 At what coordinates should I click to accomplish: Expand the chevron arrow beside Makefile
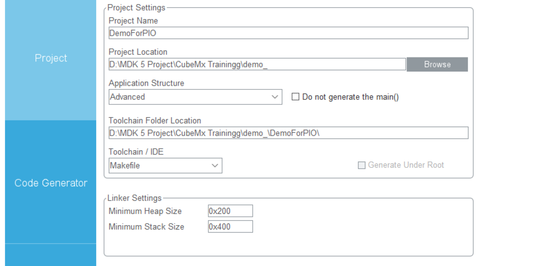click(215, 166)
